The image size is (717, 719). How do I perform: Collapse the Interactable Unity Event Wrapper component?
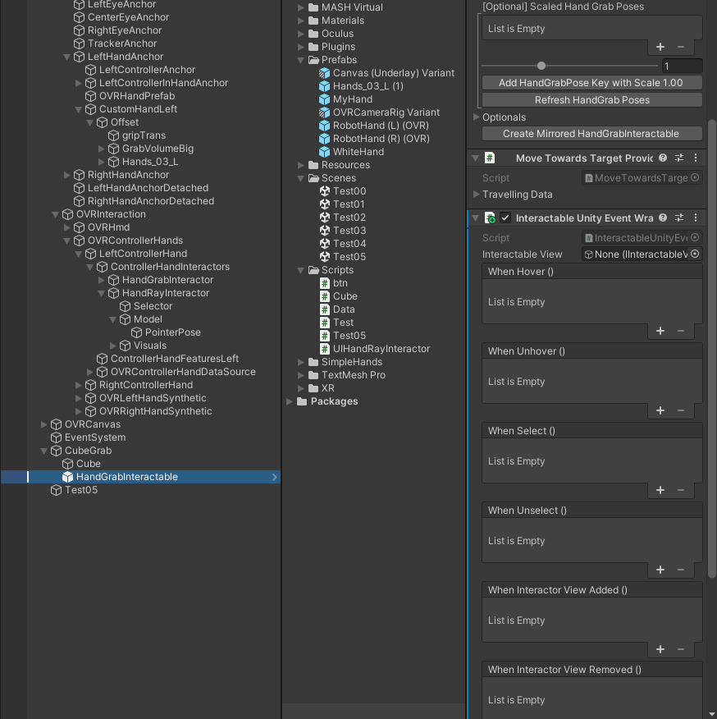[476, 218]
